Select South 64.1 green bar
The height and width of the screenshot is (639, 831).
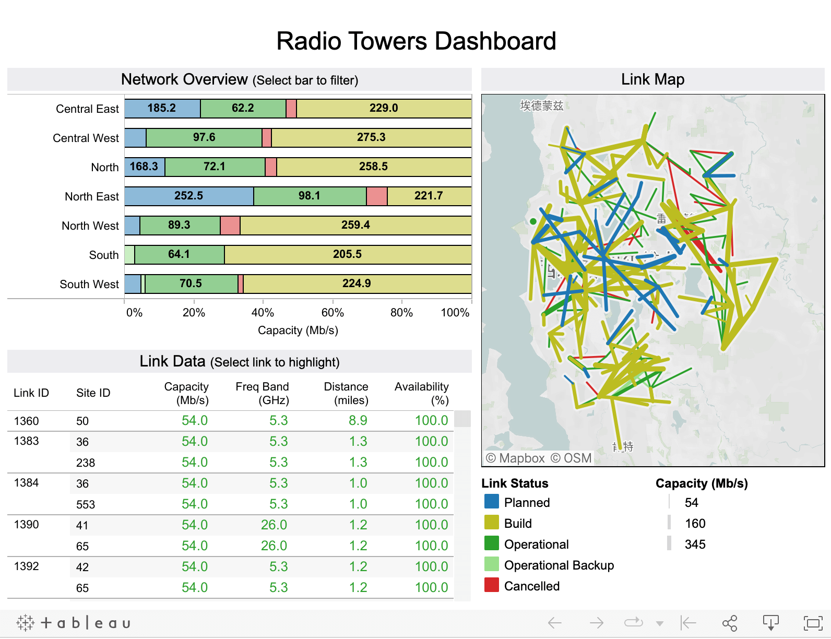[x=180, y=254]
